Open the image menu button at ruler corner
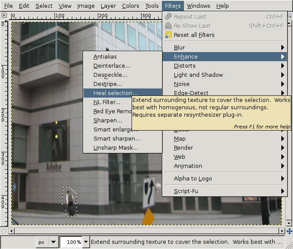 coord(4,15)
